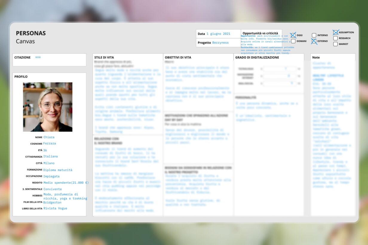Viewport: 368px width, 245px height.
Task: Select the occupation value 'Impiegata'
Action: pyautogui.click(x=51, y=176)
